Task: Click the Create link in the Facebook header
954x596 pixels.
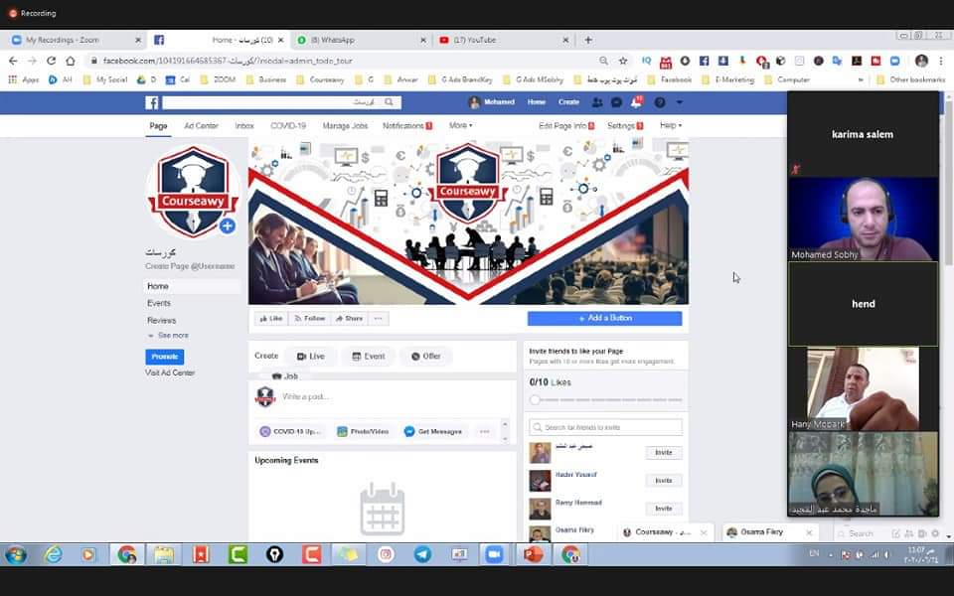Action: [568, 102]
